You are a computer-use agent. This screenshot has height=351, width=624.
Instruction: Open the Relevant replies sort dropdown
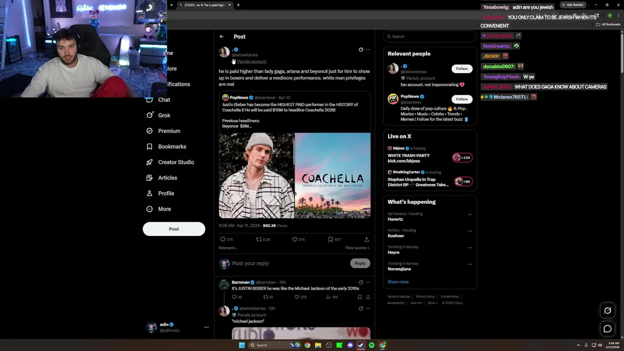click(228, 248)
